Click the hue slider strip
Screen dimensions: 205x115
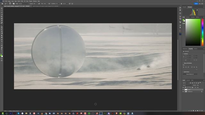tap(202, 32)
